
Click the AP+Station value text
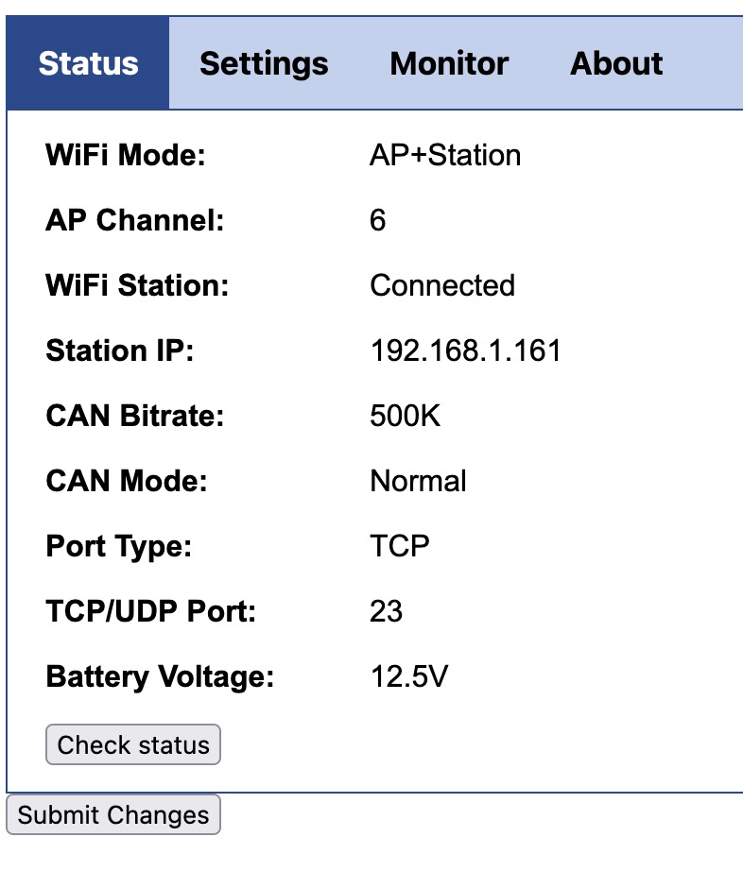pyautogui.click(x=445, y=155)
